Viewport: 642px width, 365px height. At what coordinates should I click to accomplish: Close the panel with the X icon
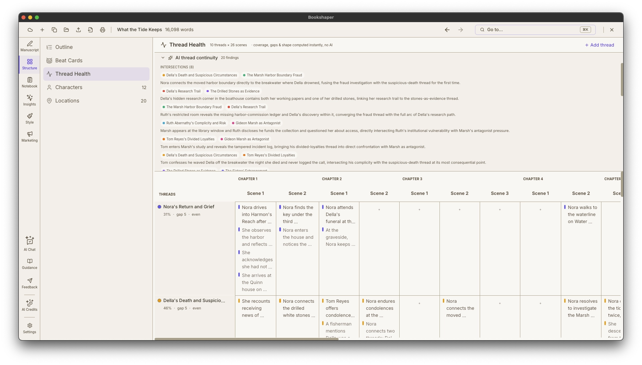(x=612, y=30)
